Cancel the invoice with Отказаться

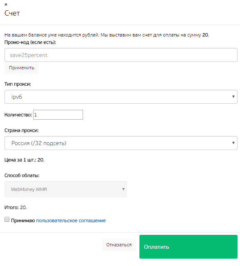[119, 245]
